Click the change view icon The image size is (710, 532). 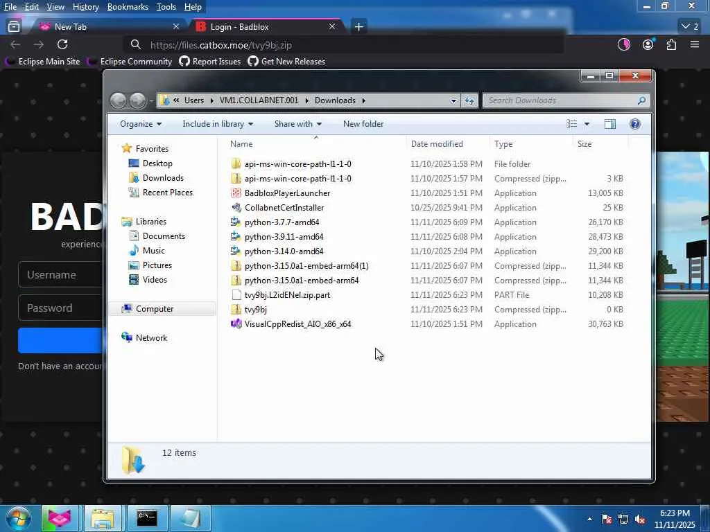[572, 124]
